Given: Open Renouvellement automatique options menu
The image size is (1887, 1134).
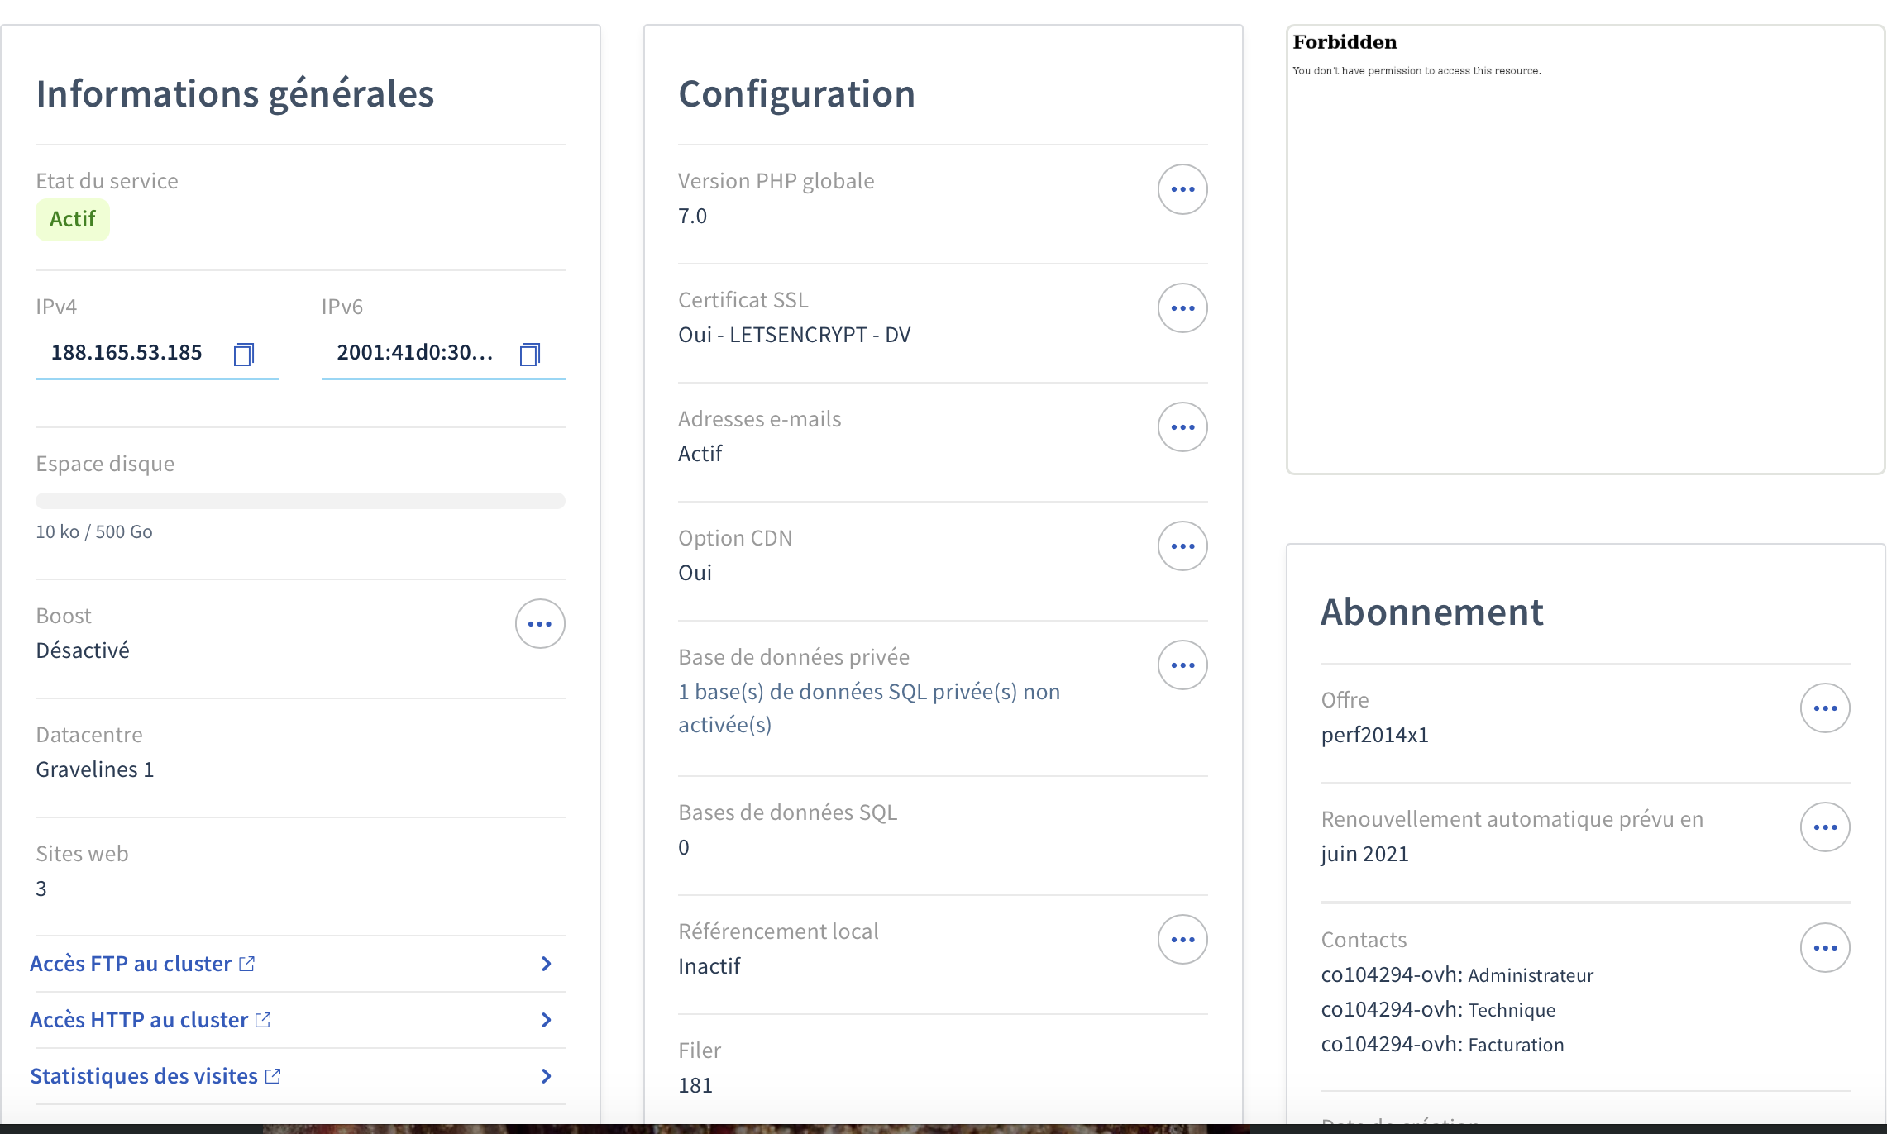Looking at the screenshot, I should pos(1825,827).
